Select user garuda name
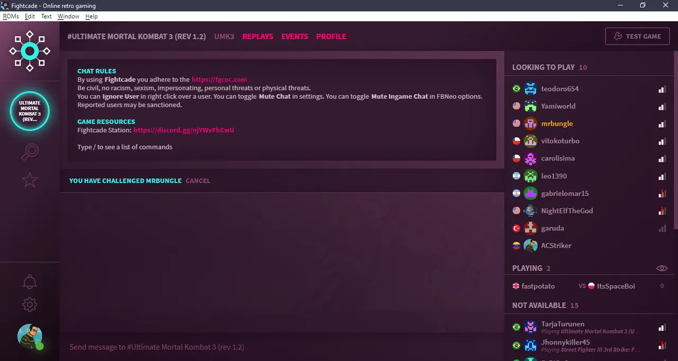The image size is (678, 361). pos(552,229)
